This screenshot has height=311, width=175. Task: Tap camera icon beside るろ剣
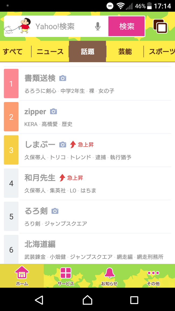[x=55, y=211]
